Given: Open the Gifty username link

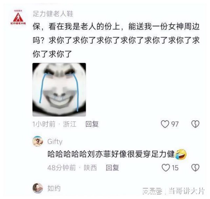Looking at the screenshot, I should pyautogui.click(x=55, y=141).
